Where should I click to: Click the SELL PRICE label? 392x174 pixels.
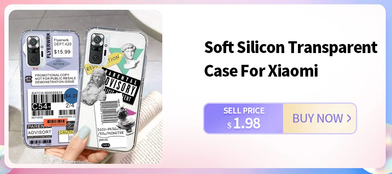pyautogui.click(x=244, y=110)
